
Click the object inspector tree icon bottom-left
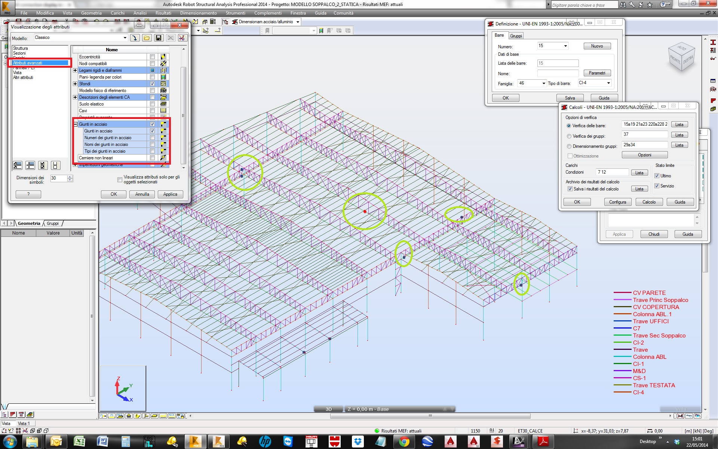click(x=4, y=414)
